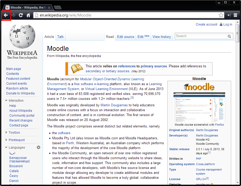The width and height of the screenshot is (241, 186).
Task: Follow the primary sources link
Action: (x=154, y=66)
